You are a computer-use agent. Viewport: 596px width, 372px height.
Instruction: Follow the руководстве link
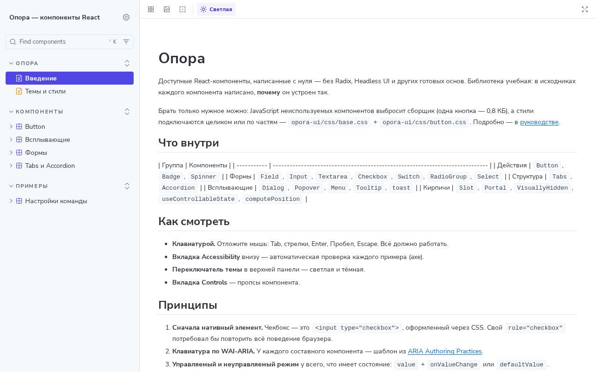[539, 122]
